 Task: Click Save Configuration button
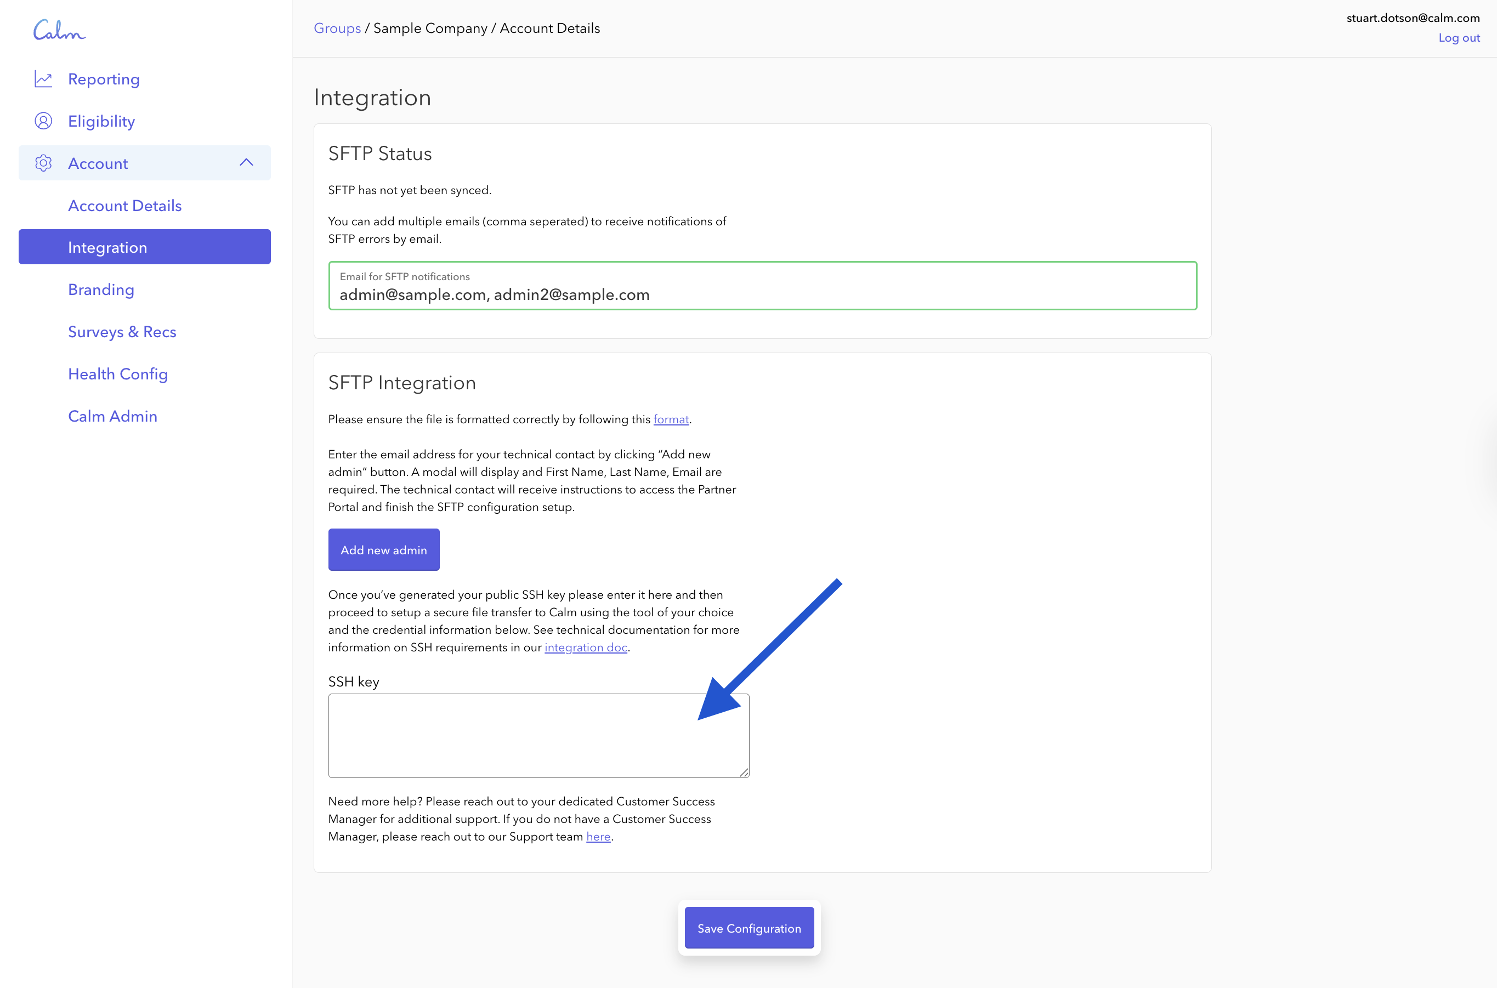(749, 928)
